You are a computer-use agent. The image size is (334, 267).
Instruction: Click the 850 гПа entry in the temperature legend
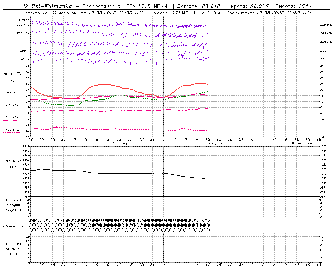pos(12,106)
